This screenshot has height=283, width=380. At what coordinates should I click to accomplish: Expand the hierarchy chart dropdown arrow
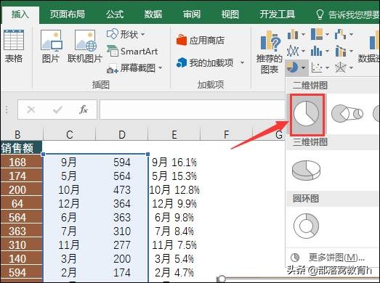click(x=327, y=34)
